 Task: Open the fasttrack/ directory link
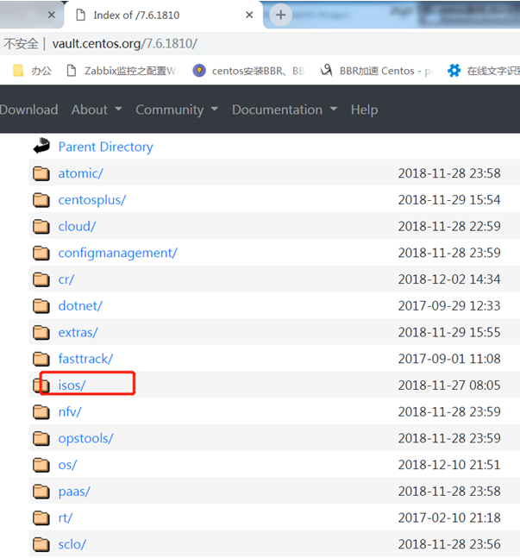(x=85, y=359)
